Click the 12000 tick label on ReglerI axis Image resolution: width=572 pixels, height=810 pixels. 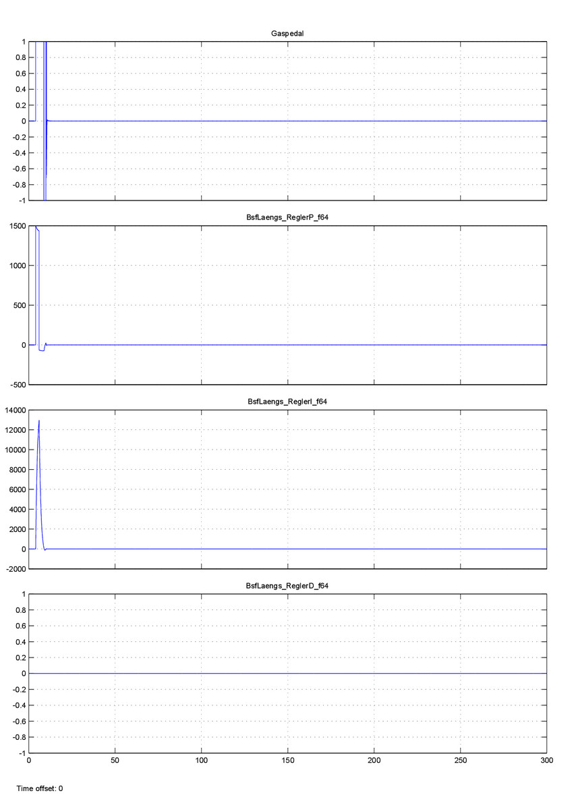(13, 430)
